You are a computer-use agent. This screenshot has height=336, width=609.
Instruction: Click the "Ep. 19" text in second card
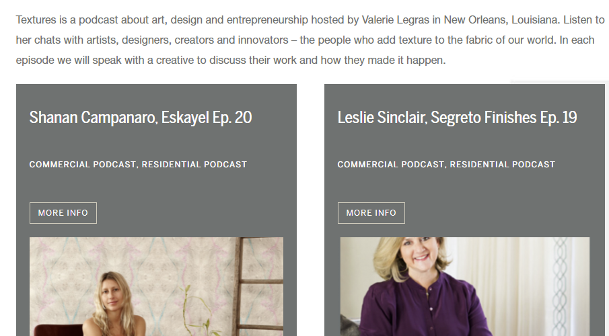tap(559, 118)
